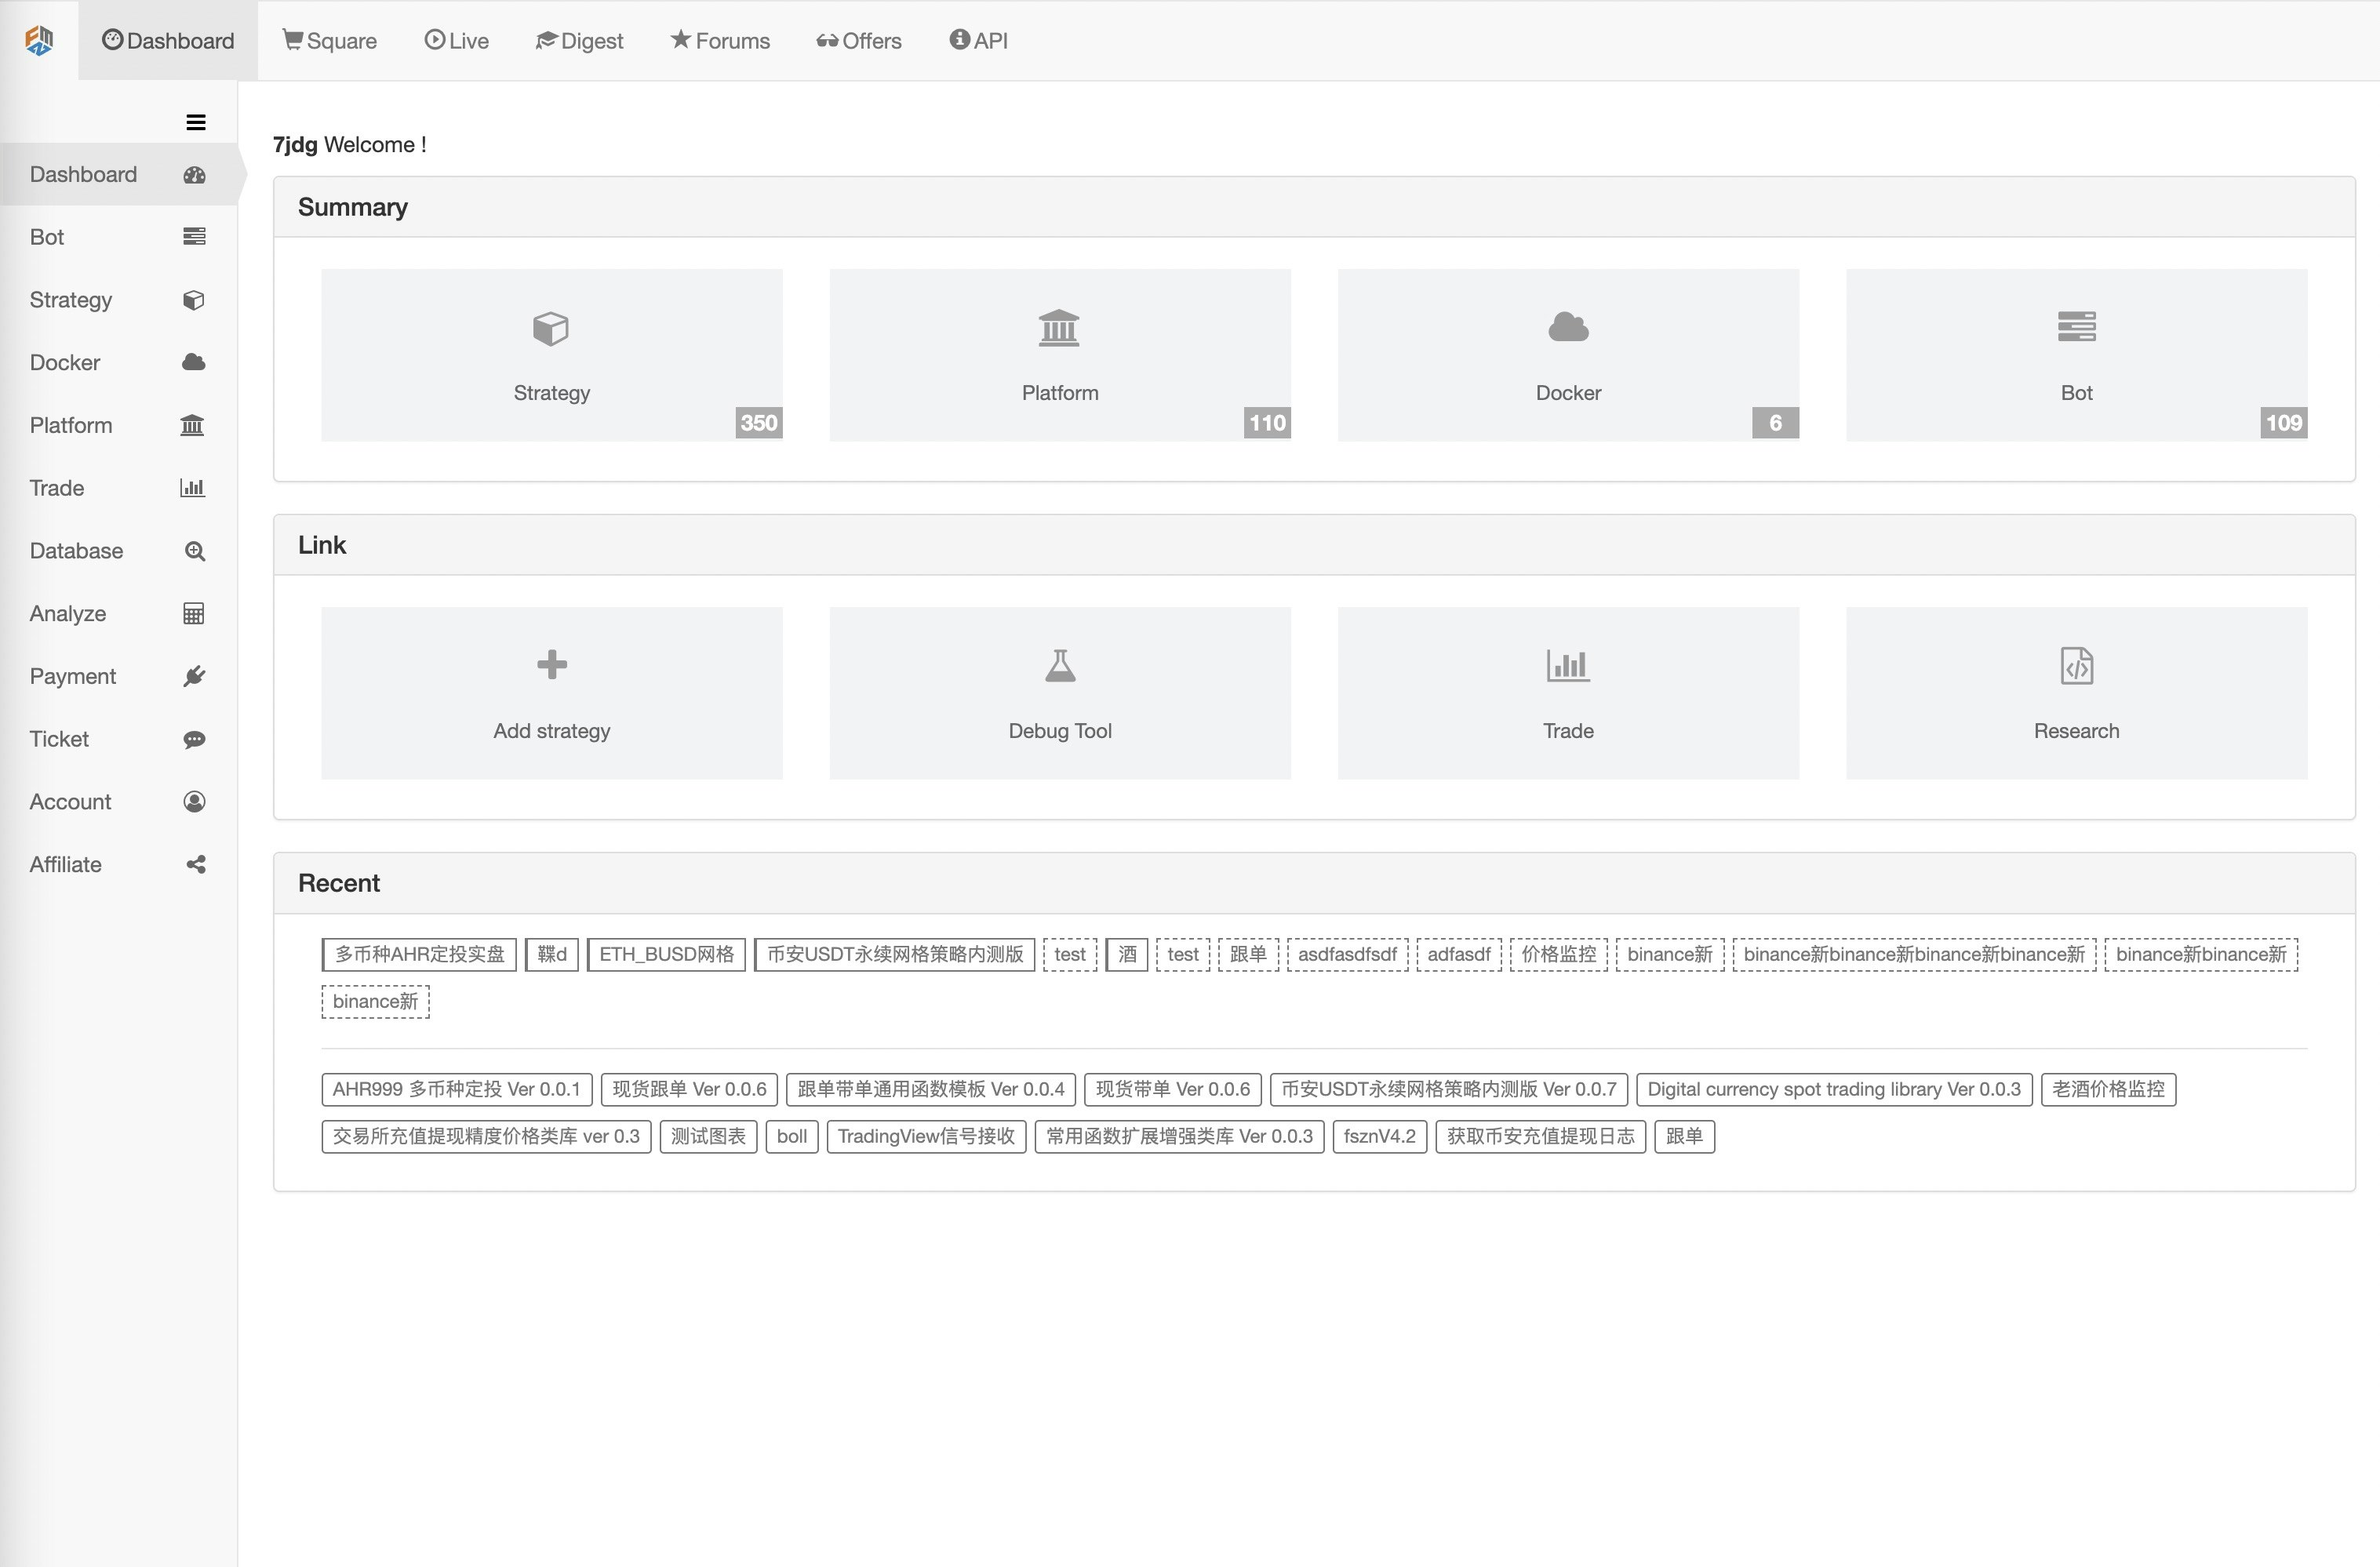Click the Research code file icon

pyautogui.click(x=2077, y=665)
